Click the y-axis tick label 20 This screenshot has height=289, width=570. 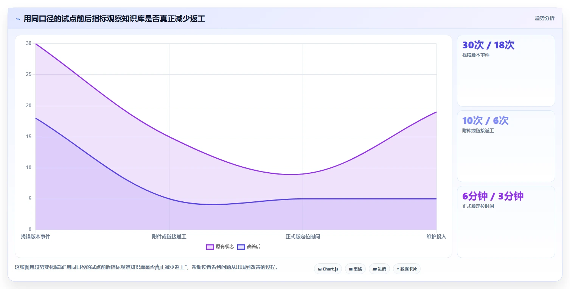point(29,105)
